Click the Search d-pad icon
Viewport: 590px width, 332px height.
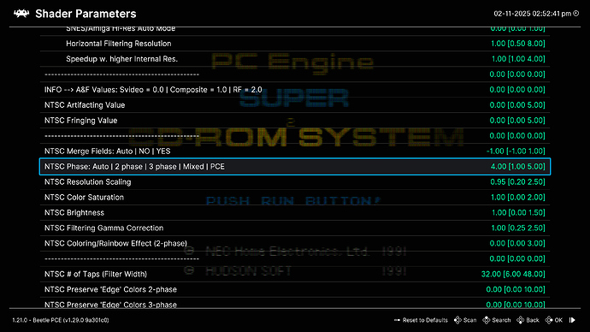click(x=487, y=320)
